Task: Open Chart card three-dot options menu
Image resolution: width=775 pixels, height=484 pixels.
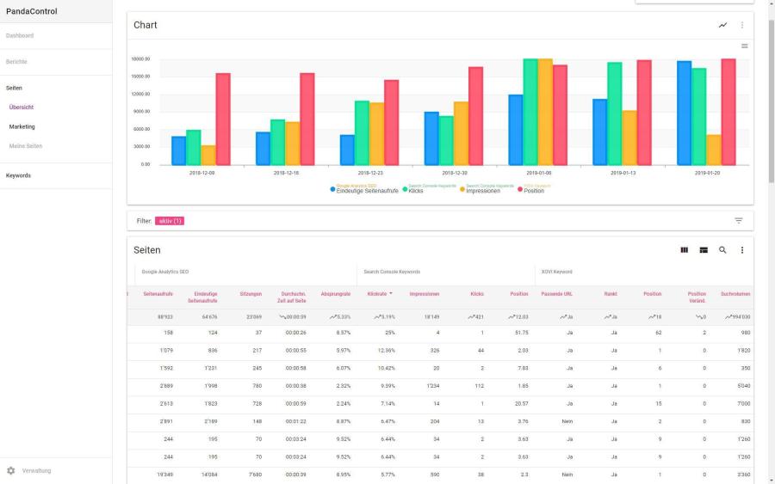Action: (x=742, y=25)
